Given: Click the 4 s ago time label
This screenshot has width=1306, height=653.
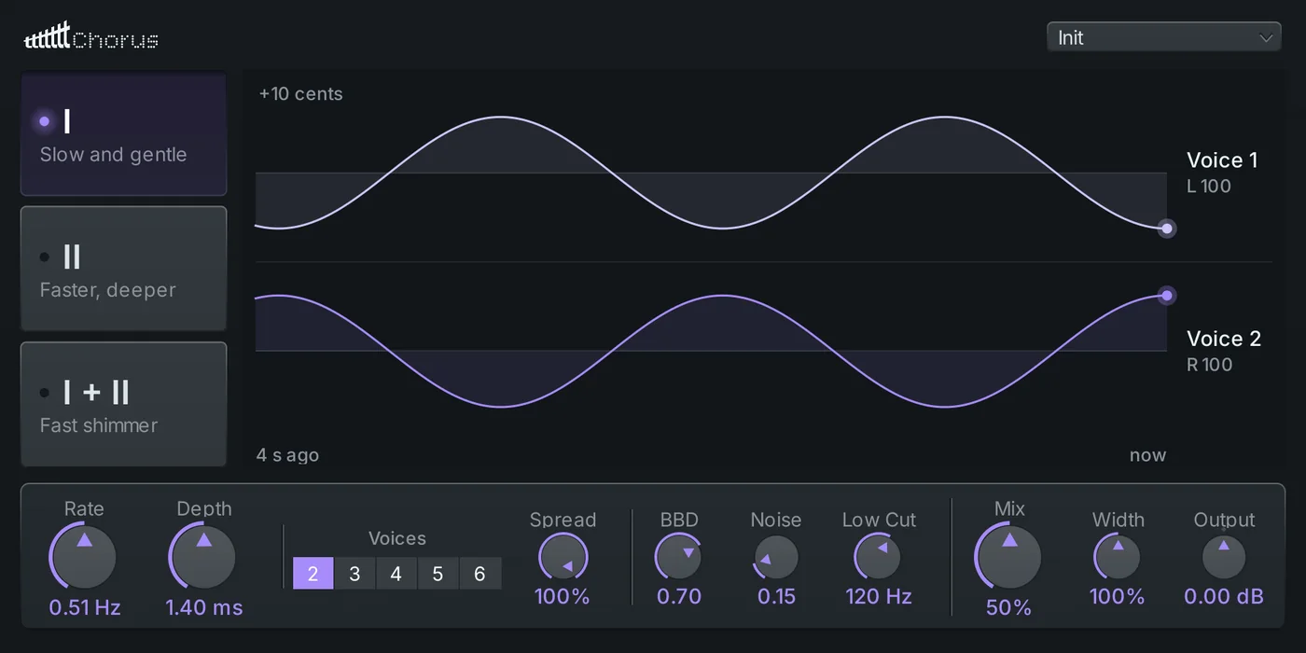Looking at the screenshot, I should (287, 455).
